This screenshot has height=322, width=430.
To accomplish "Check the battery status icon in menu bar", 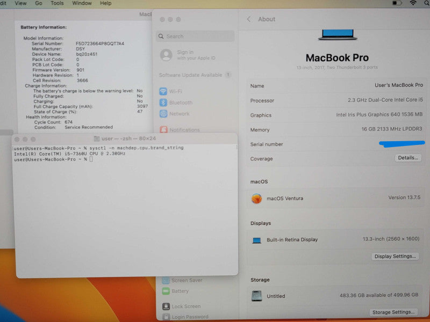I will click(x=397, y=3).
